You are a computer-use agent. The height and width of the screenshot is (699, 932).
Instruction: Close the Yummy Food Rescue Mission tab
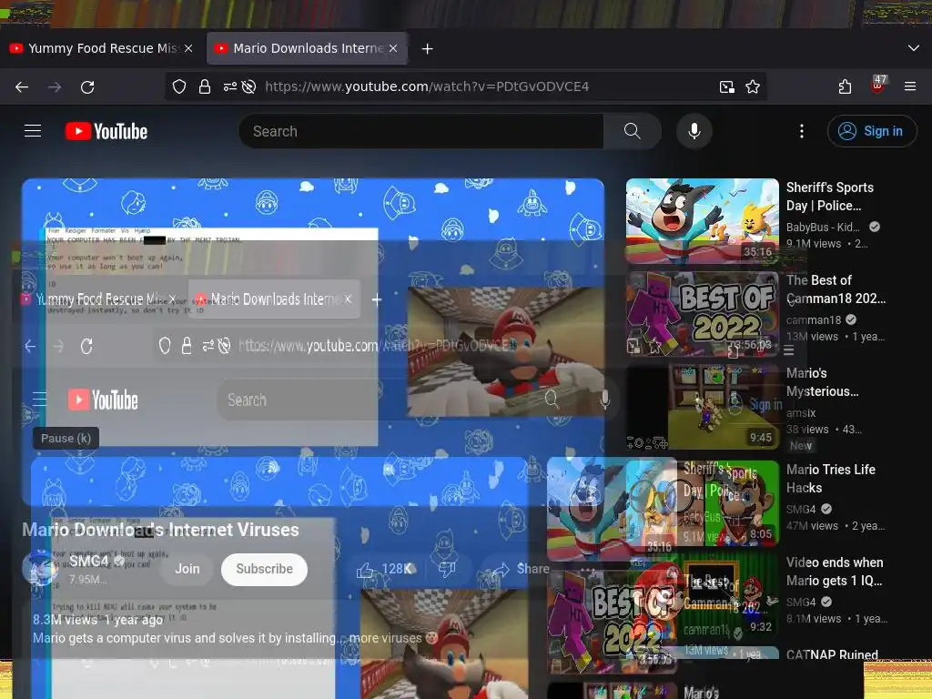(x=188, y=48)
